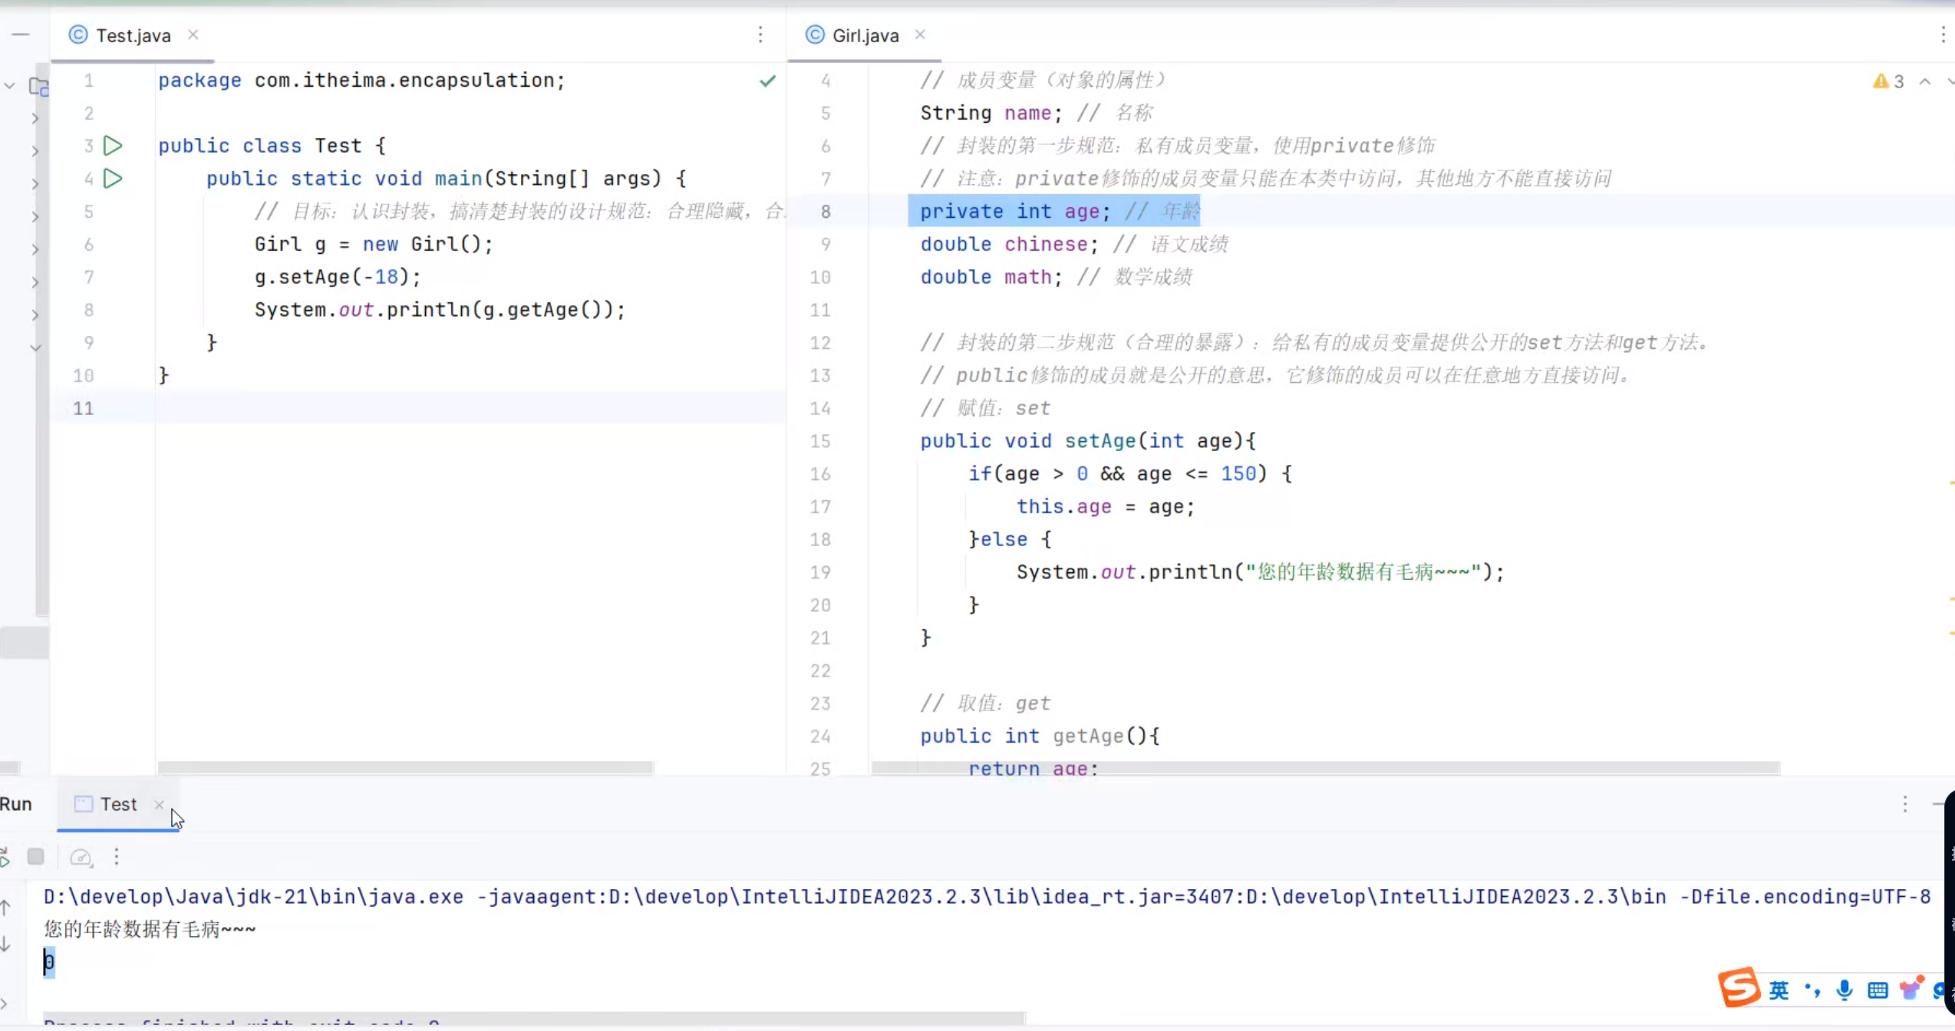Switch to the Girl.java editor tab
The image size is (1955, 1031).
point(864,35)
